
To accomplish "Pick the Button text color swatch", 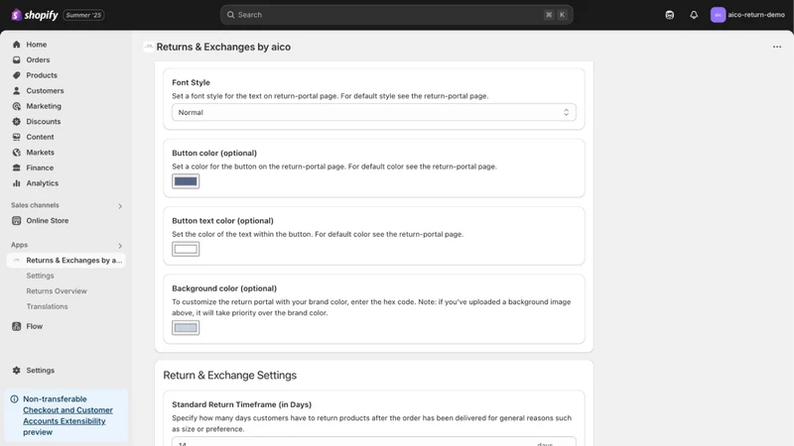I will [186, 250].
